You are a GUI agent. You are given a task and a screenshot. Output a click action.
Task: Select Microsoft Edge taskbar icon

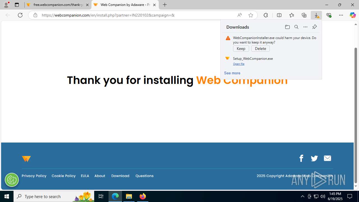[115, 196]
